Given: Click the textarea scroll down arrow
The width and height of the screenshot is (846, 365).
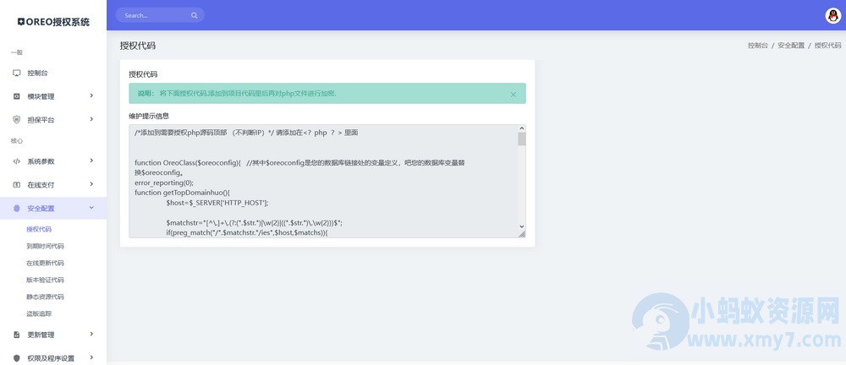Looking at the screenshot, I should 522,226.
